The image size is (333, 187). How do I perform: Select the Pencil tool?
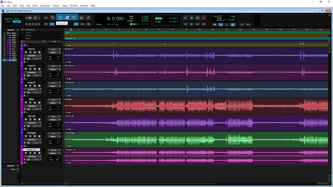pyautogui.click(x=88, y=18)
